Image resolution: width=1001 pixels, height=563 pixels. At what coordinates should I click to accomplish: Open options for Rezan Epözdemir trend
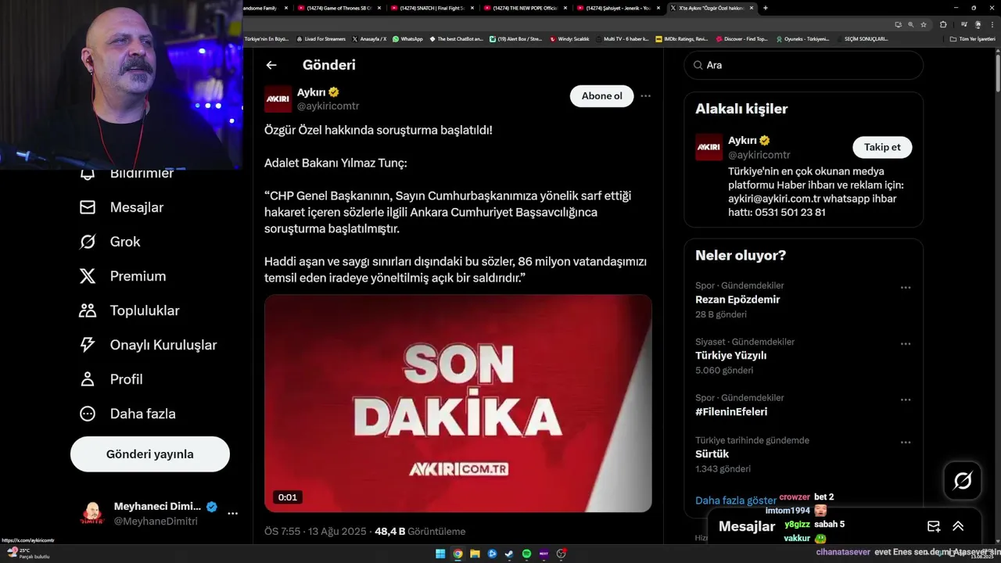[906, 288]
